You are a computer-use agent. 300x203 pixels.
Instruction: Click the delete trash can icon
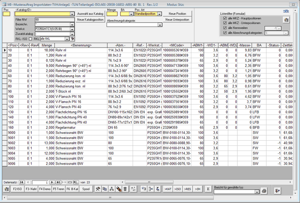(125, 189)
